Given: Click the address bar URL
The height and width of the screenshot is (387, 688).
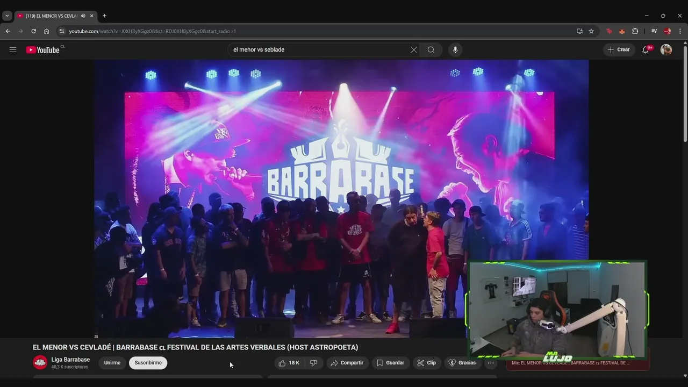Looking at the screenshot, I should click(152, 31).
